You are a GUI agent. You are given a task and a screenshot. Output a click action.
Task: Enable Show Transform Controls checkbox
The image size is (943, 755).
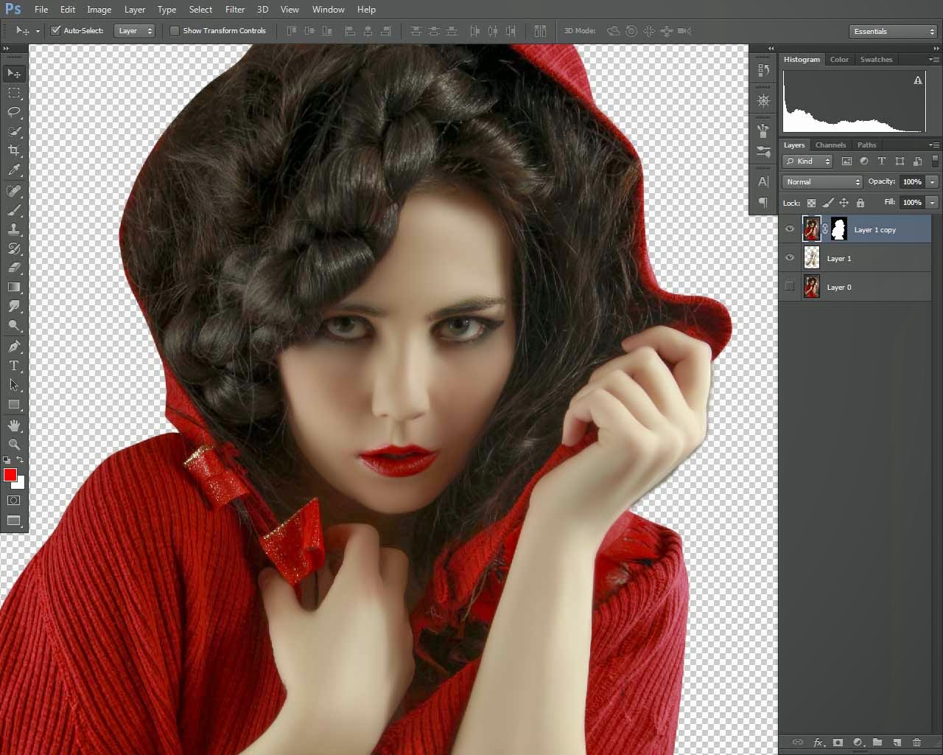click(175, 31)
